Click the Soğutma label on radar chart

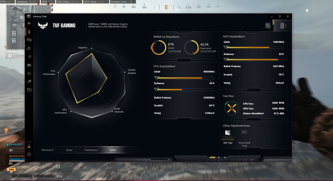83,48
